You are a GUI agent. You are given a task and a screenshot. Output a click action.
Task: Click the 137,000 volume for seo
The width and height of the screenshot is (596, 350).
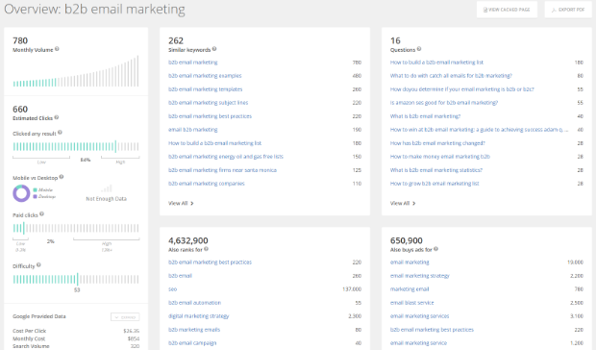(x=352, y=289)
